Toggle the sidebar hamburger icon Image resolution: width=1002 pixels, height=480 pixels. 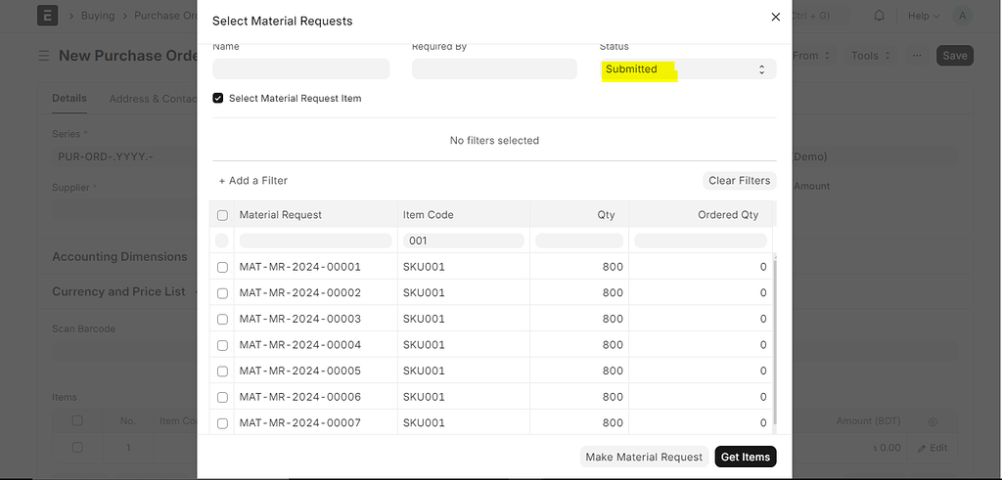[43, 56]
